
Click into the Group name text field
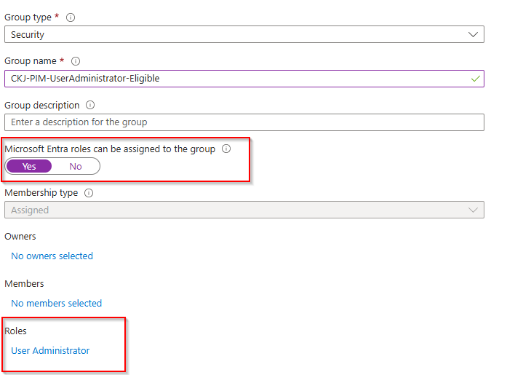pyautogui.click(x=233, y=79)
